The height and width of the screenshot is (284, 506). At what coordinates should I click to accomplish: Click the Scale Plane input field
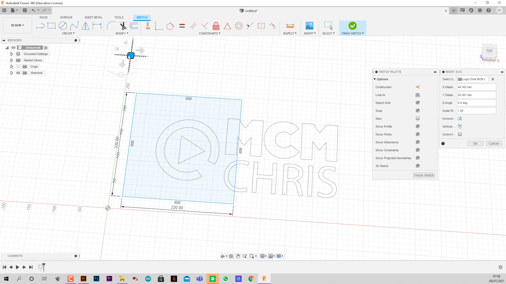pyautogui.click(x=476, y=111)
